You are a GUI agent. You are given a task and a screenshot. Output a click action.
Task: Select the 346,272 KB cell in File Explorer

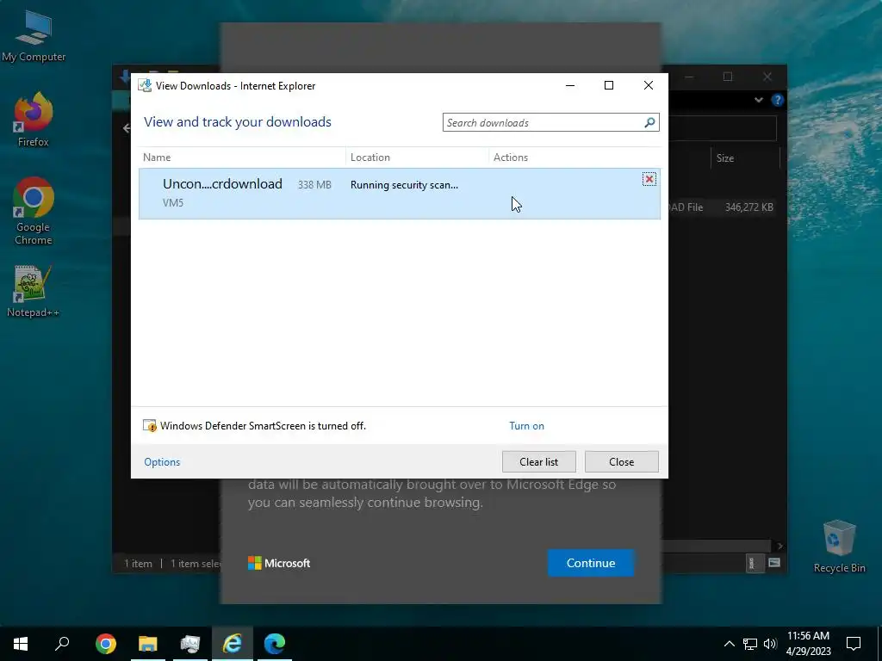[x=748, y=207]
